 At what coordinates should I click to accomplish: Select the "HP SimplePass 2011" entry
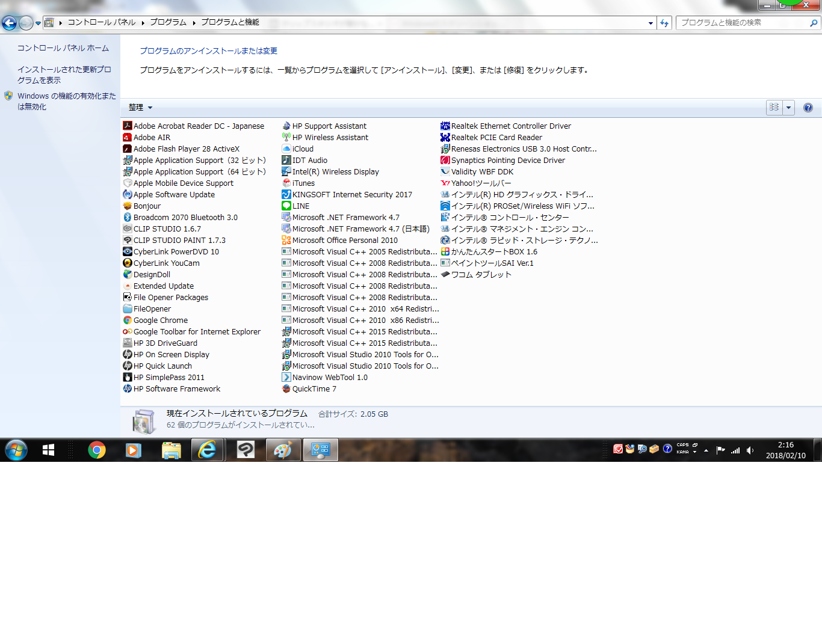[x=164, y=377]
